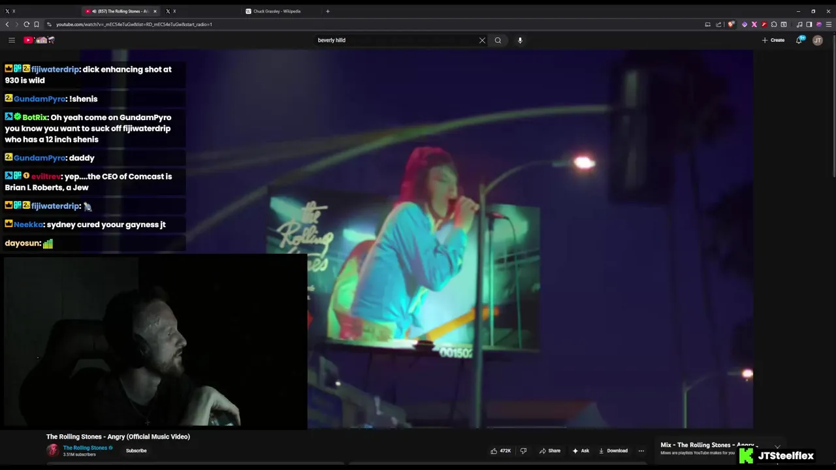Open The Rolling Stones channel name link
This screenshot has width=836, height=470.
85,448
